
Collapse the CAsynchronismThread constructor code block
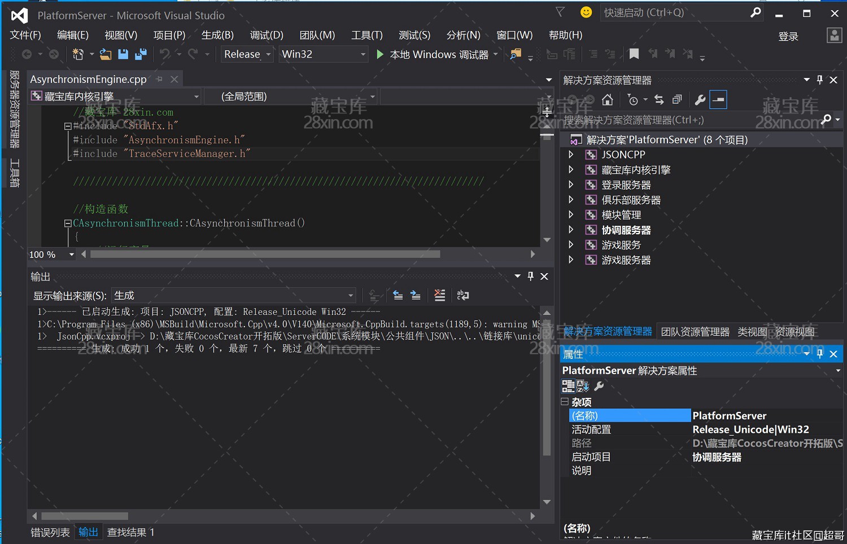[x=68, y=223]
